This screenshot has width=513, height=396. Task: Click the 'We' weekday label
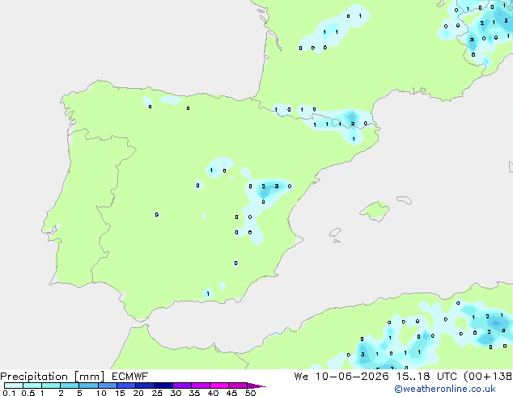click(x=301, y=377)
